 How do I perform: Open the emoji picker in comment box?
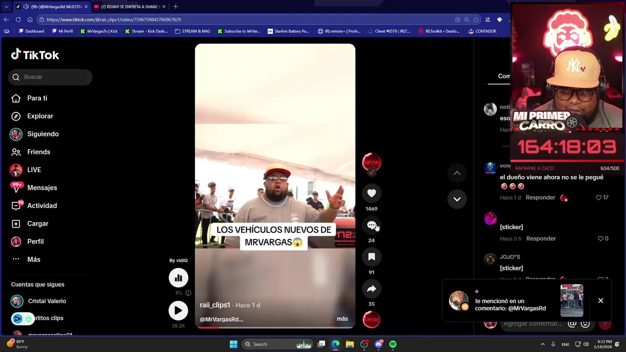(x=585, y=324)
